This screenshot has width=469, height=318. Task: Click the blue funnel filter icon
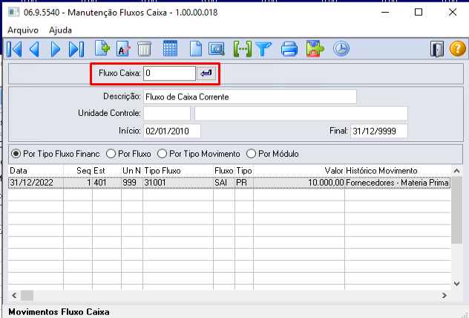(x=263, y=49)
